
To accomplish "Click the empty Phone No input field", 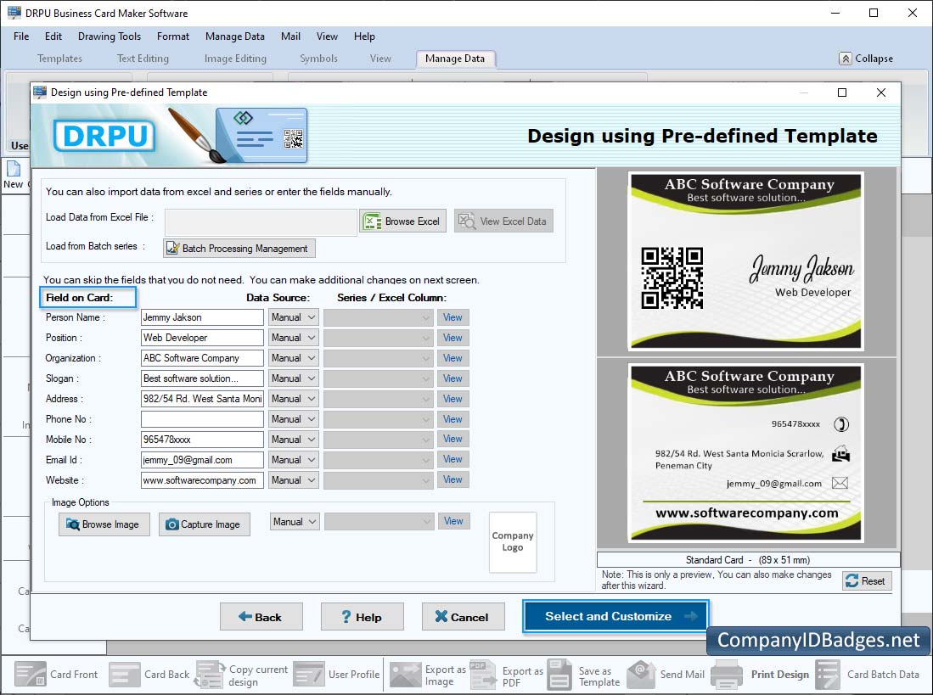I will coord(202,419).
